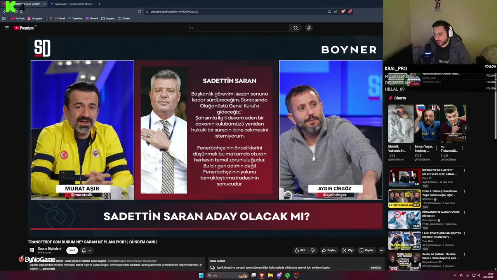Click the share page icon in the address bar

pyautogui.click(x=336, y=12)
